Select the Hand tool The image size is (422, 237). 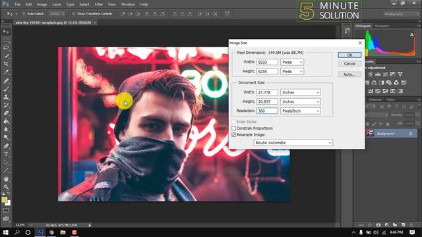click(x=6, y=179)
